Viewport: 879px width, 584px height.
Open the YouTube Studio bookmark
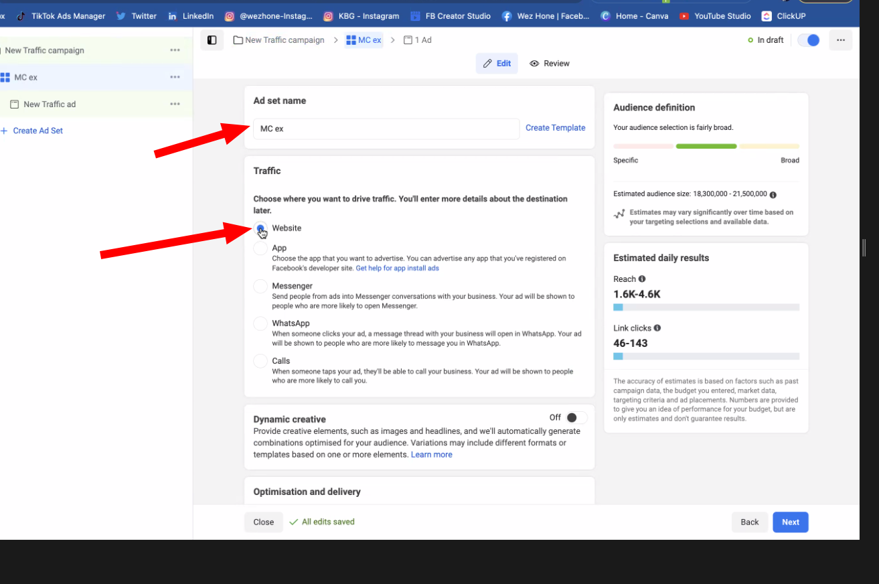715,16
